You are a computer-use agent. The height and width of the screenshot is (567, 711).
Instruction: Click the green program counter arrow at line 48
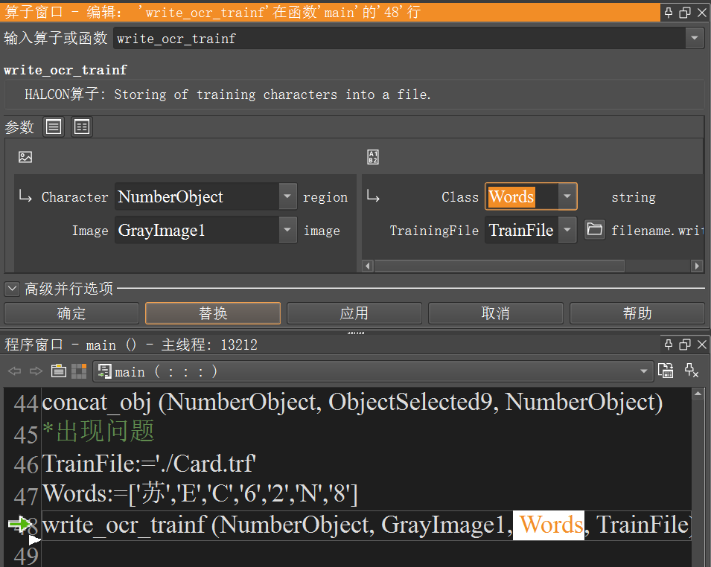pos(19,525)
